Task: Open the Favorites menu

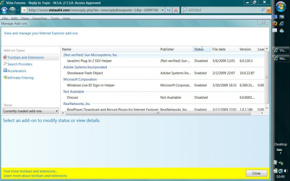Action: pos(39,18)
